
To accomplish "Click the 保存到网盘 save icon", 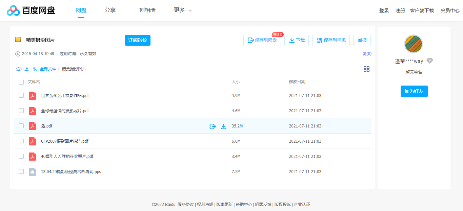I will (x=250, y=40).
